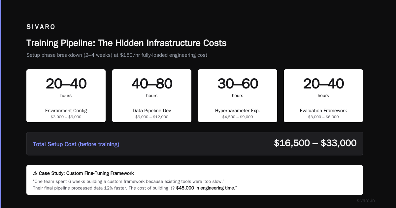Image resolution: width=396 pixels, height=208 pixels.
Task: Click Total Setup Cost (before training) label
Action: 76,144
